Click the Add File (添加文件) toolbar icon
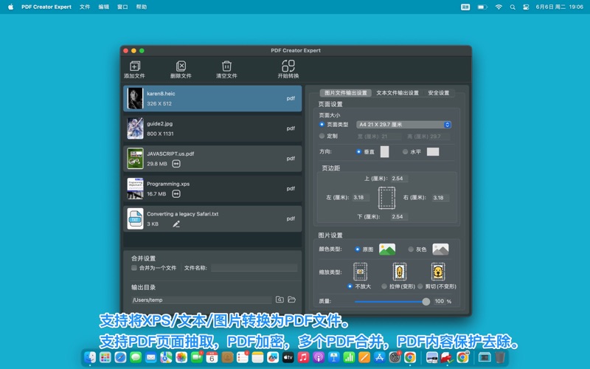Viewport: 590px width, 369px height. [135, 66]
